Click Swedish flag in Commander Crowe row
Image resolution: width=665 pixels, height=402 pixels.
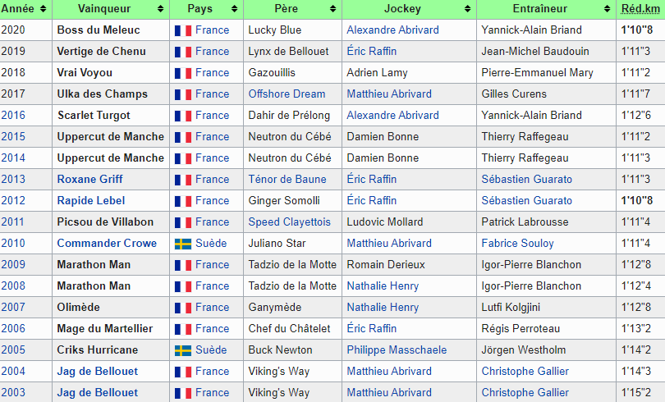183,244
